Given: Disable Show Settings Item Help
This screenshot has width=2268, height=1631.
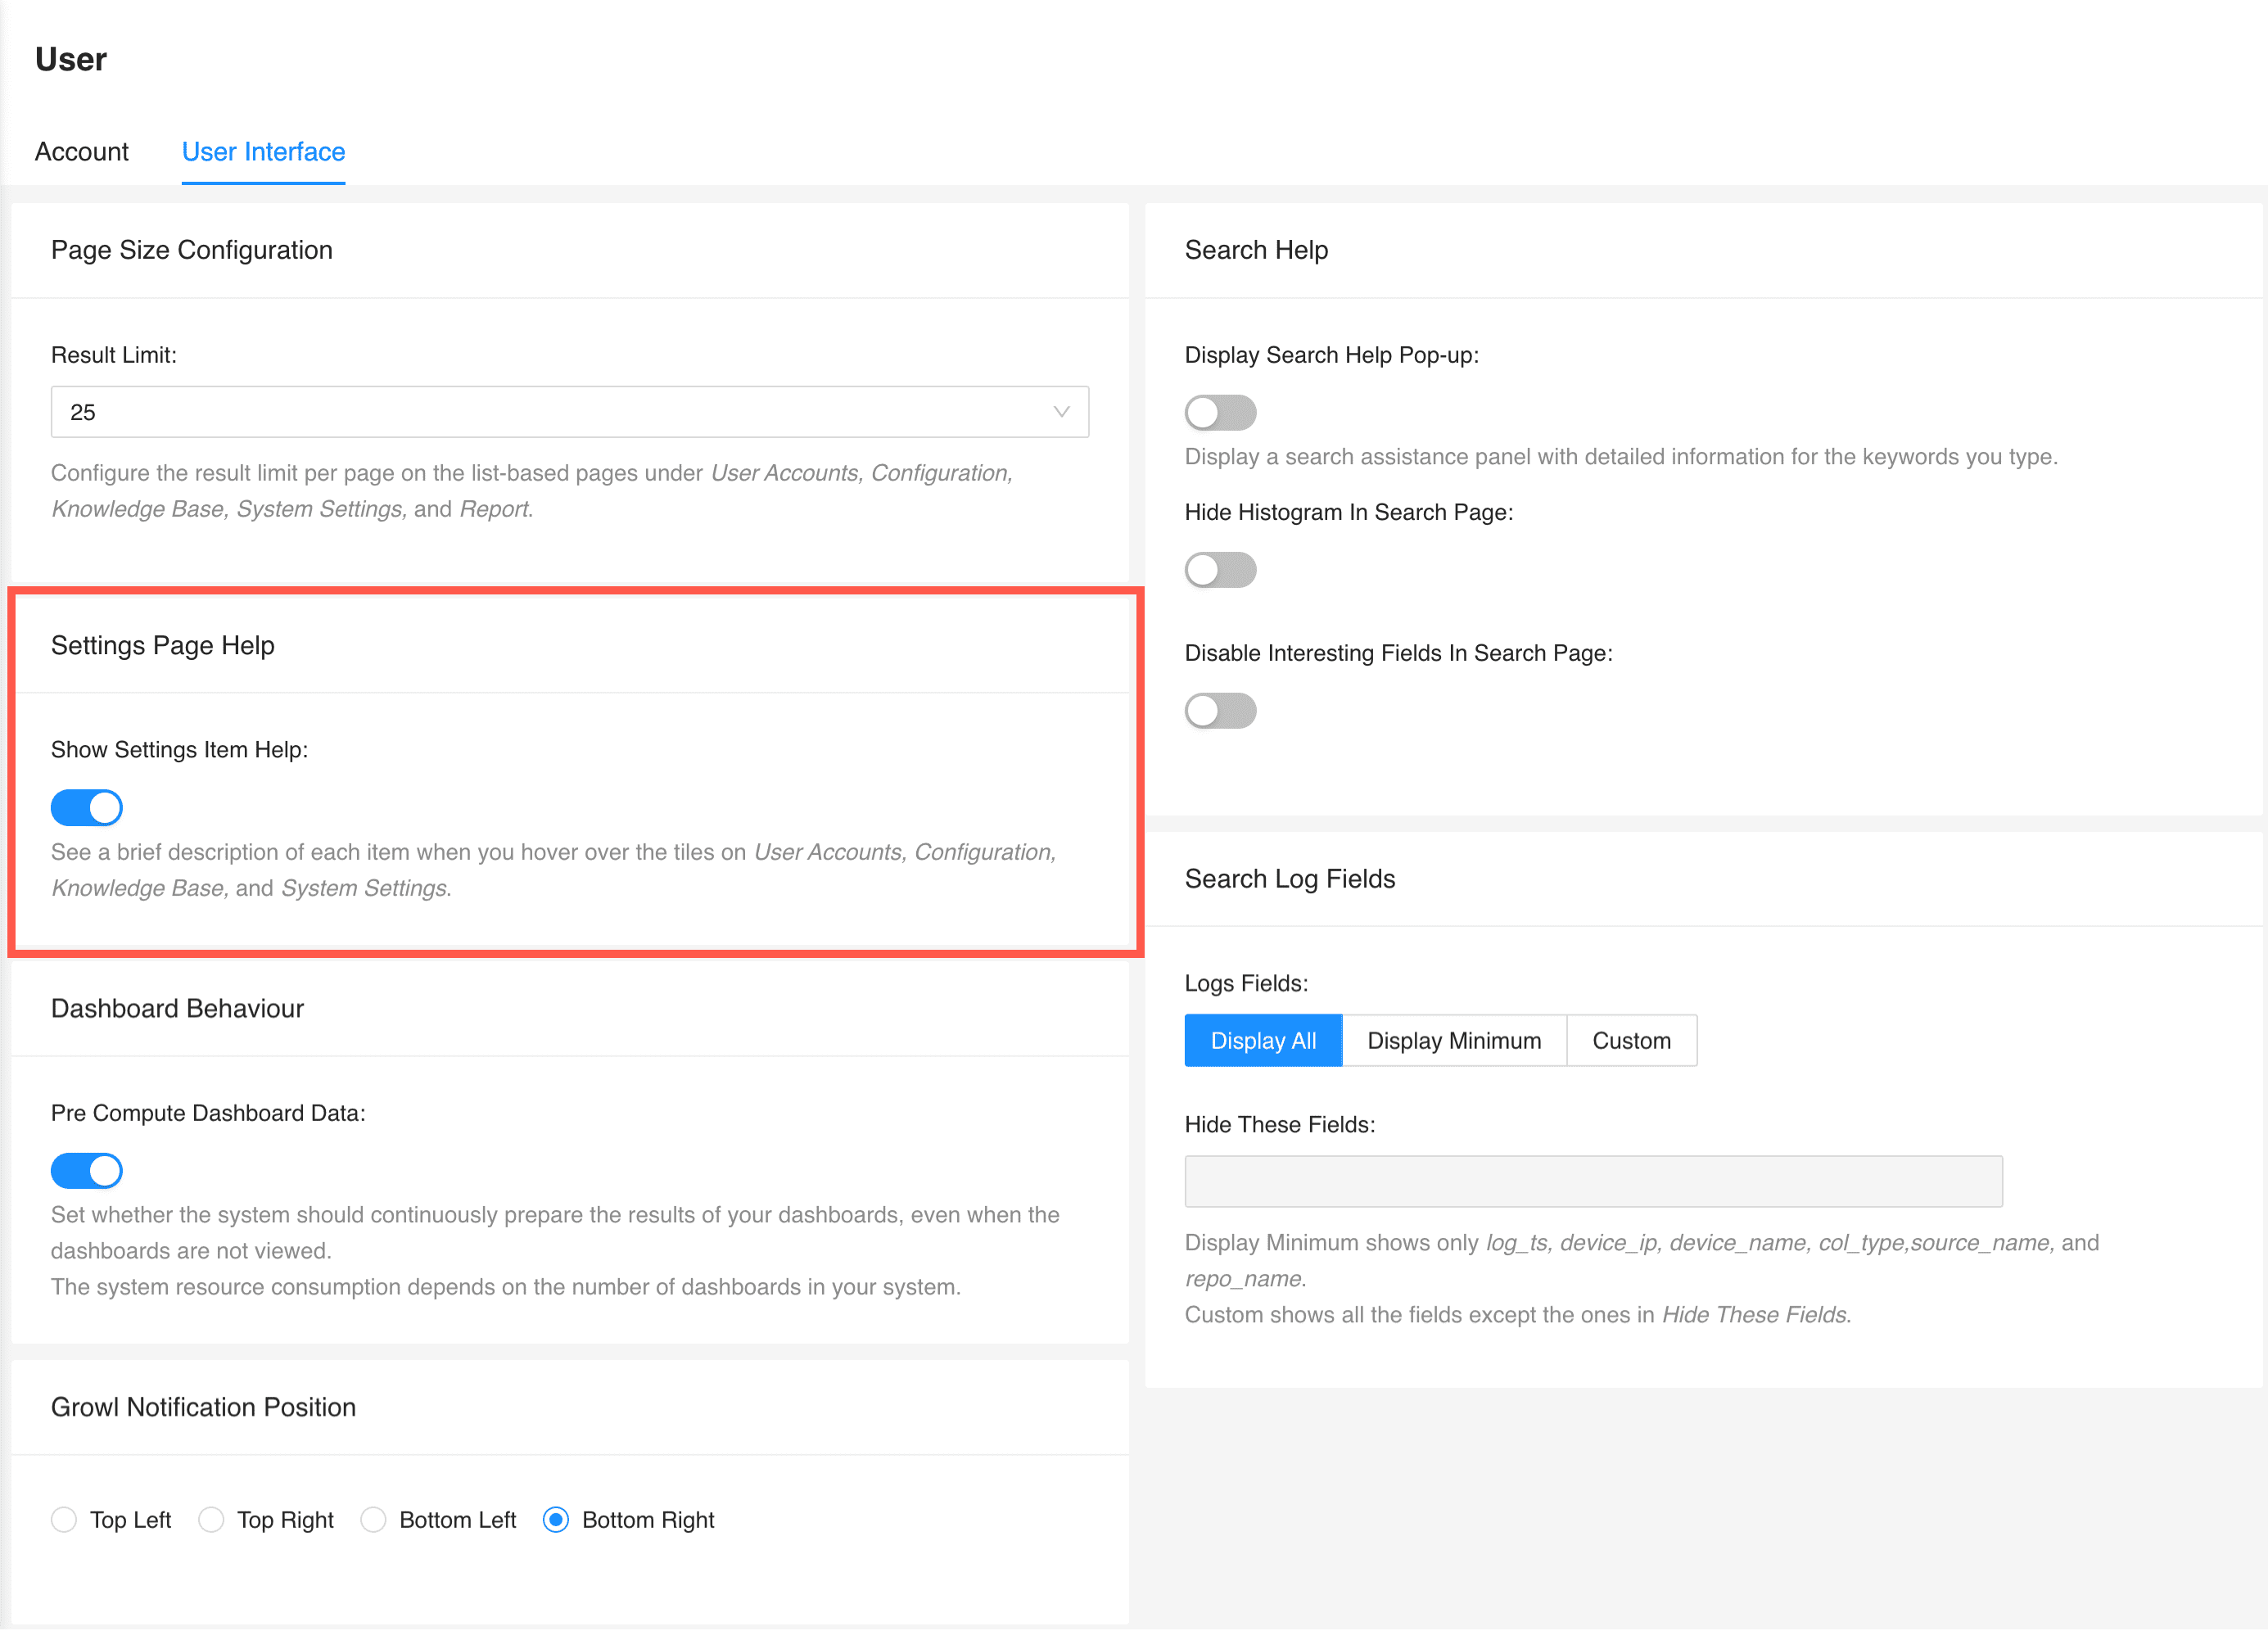Looking at the screenshot, I should click(x=87, y=807).
